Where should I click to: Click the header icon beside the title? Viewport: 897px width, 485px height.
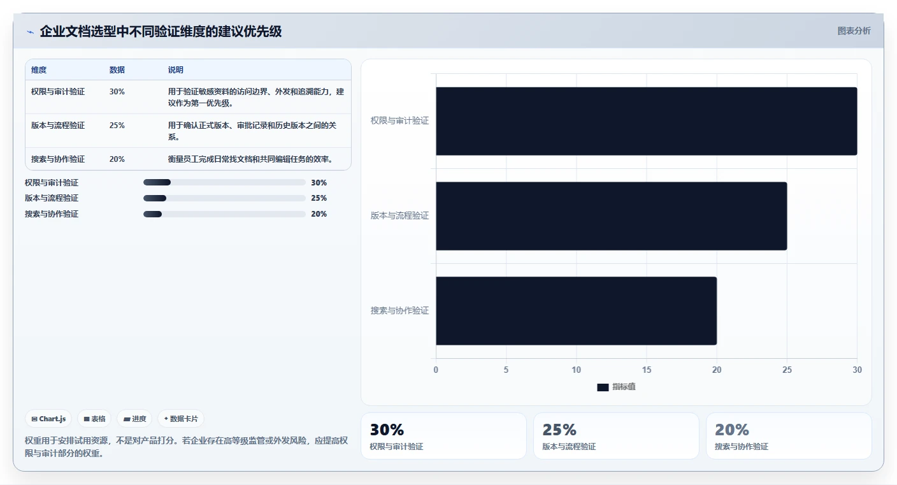(x=30, y=32)
